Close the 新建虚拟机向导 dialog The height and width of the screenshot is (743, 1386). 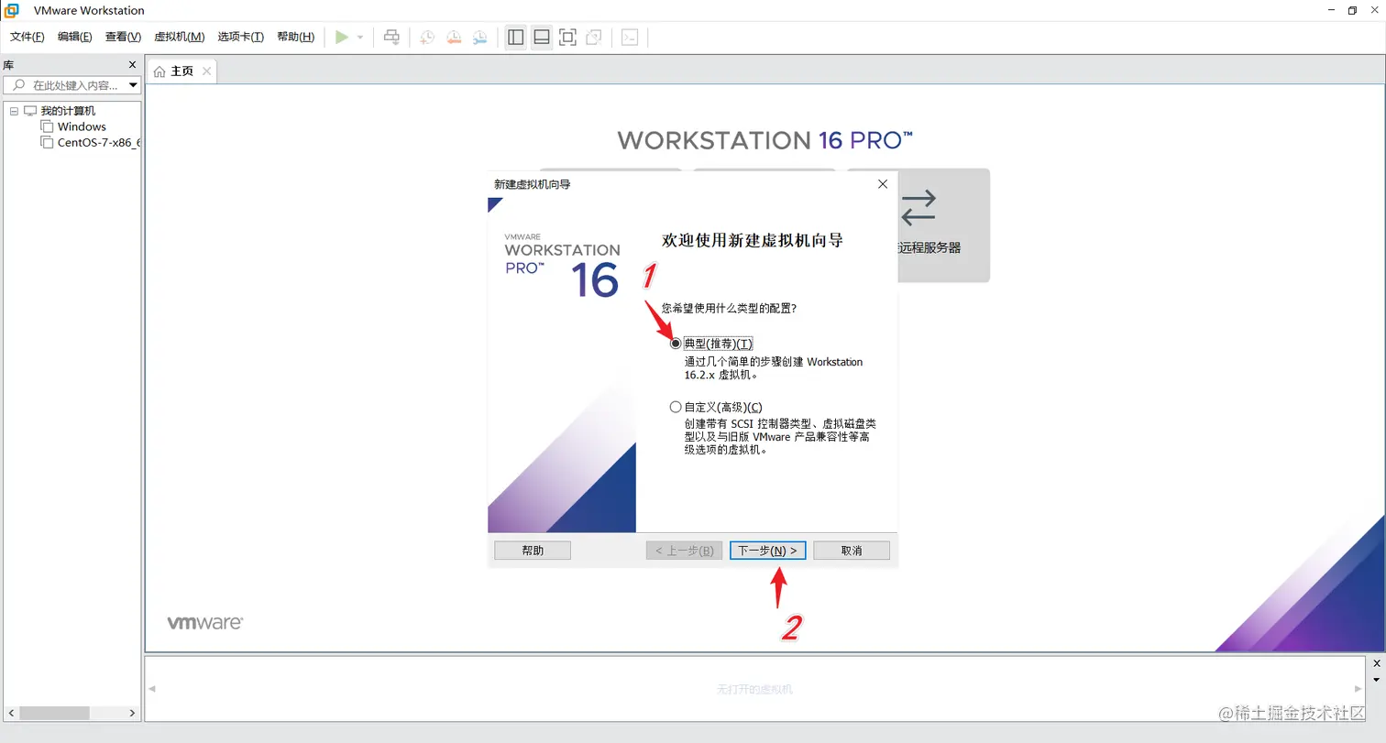coord(883,184)
